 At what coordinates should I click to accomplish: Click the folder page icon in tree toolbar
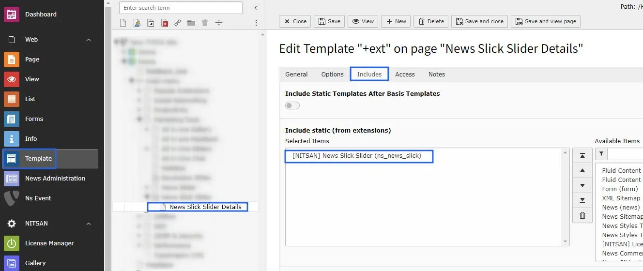point(191,23)
